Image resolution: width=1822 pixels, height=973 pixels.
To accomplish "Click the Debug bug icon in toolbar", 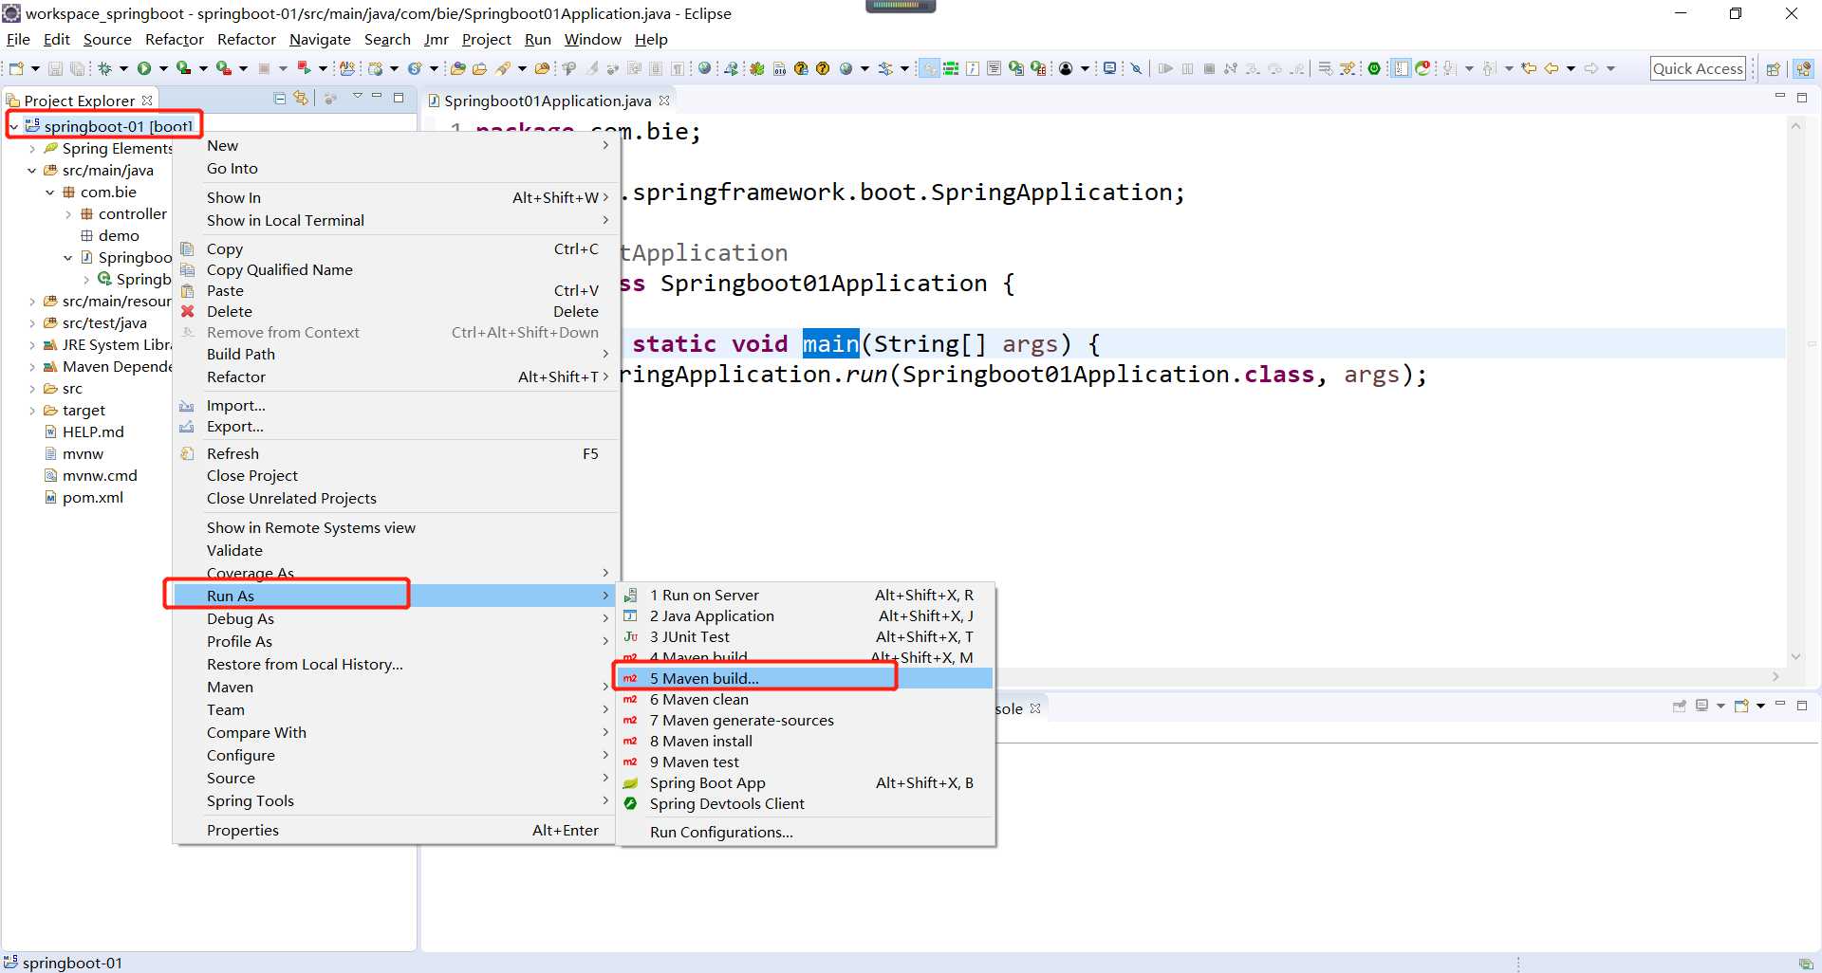I will pyautogui.click(x=104, y=68).
